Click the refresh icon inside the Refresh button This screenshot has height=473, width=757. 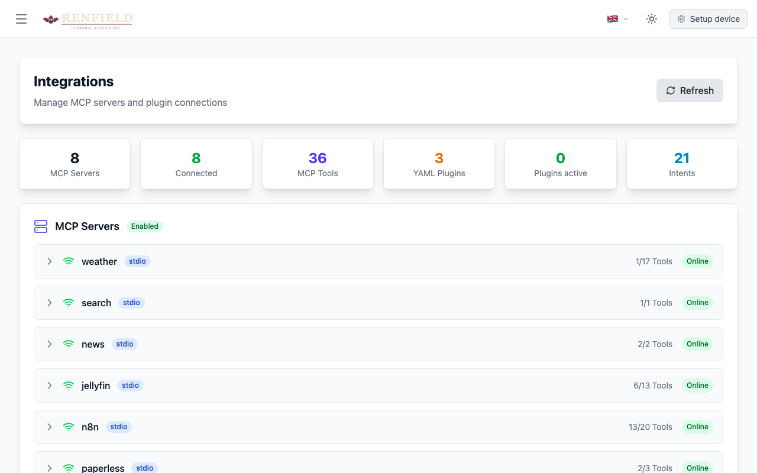click(x=671, y=90)
